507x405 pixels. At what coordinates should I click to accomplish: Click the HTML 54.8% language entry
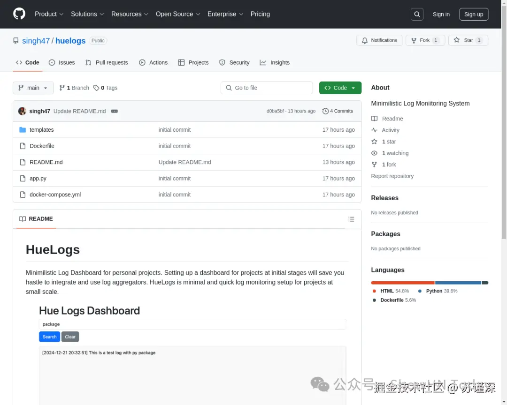(x=391, y=291)
